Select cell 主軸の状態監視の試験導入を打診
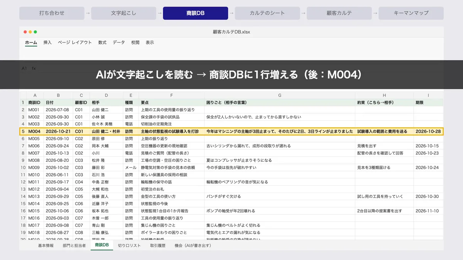Screen dimensions: 463x260 point(172,131)
